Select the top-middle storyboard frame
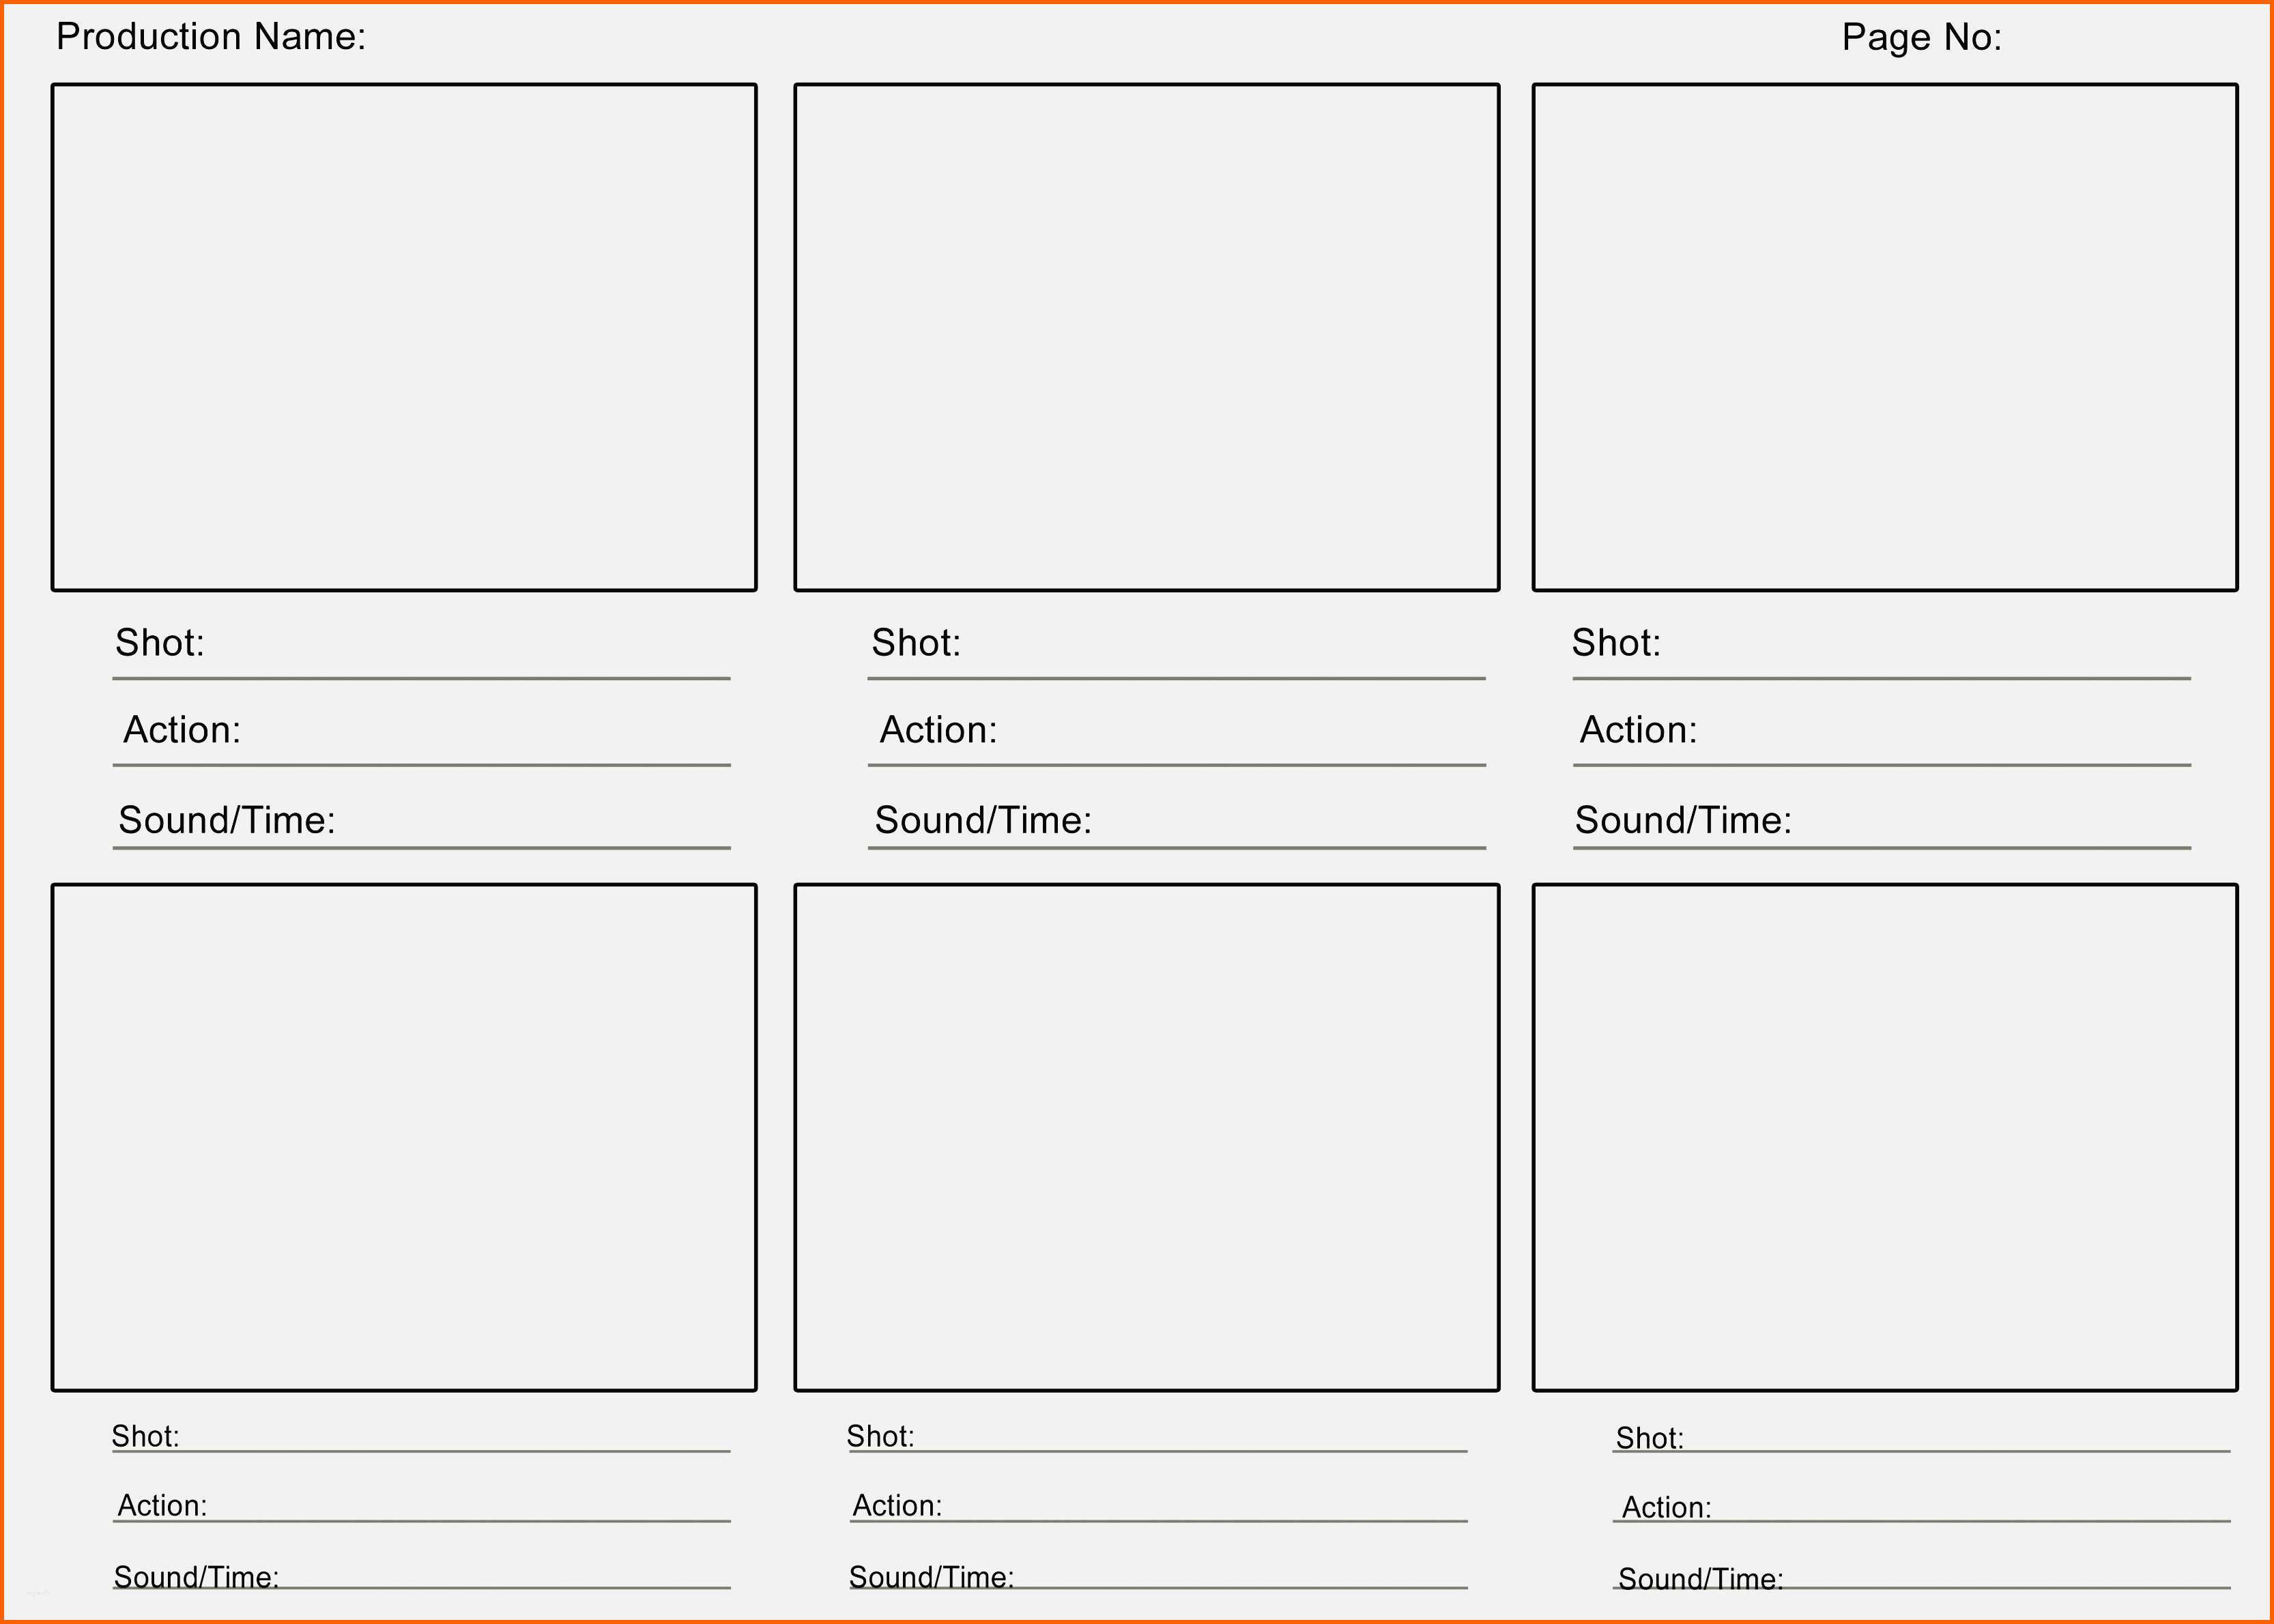Image resolution: width=2274 pixels, height=1624 pixels. (1147, 338)
